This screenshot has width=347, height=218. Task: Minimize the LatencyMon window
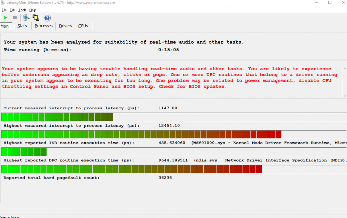(x=316, y=2)
